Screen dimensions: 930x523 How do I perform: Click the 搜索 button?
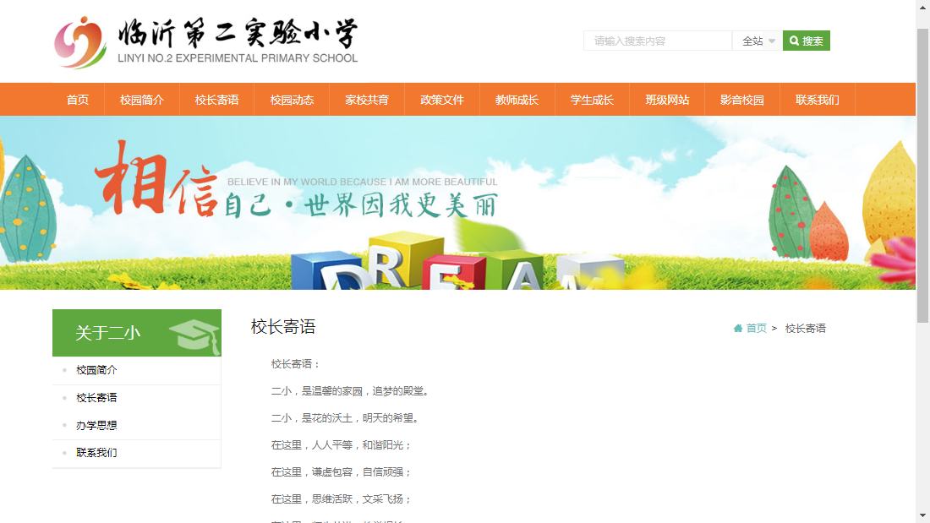coord(806,40)
